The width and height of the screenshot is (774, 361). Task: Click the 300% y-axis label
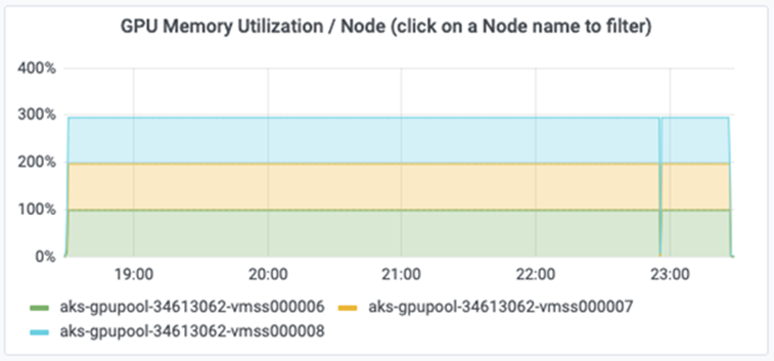(37, 116)
